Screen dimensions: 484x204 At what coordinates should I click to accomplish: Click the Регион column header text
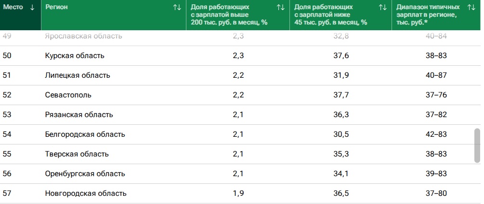tap(56, 7)
